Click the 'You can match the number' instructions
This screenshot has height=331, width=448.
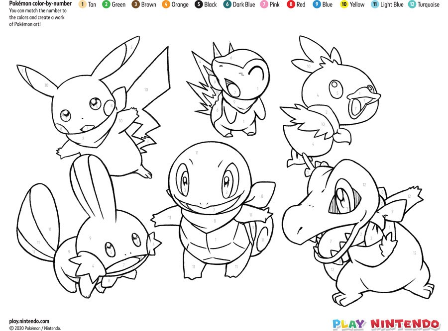click(x=38, y=17)
